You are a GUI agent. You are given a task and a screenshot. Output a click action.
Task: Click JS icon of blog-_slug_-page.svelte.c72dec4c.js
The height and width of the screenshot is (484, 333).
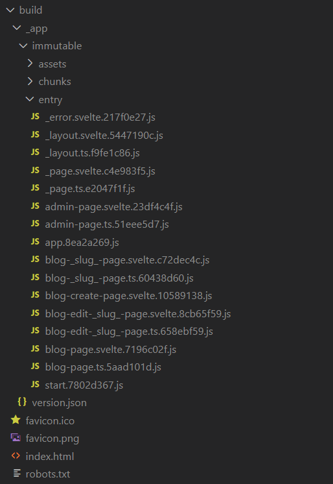(35, 260)
